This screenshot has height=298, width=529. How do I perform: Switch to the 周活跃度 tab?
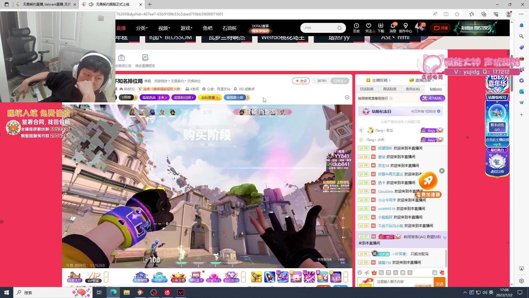coord(390,89)
